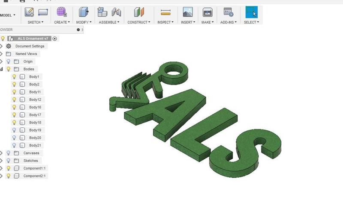Screen dimensions: 343x211
Task: Toggle the Origin folder lightbulb
Action: click(x=8, y=62)
